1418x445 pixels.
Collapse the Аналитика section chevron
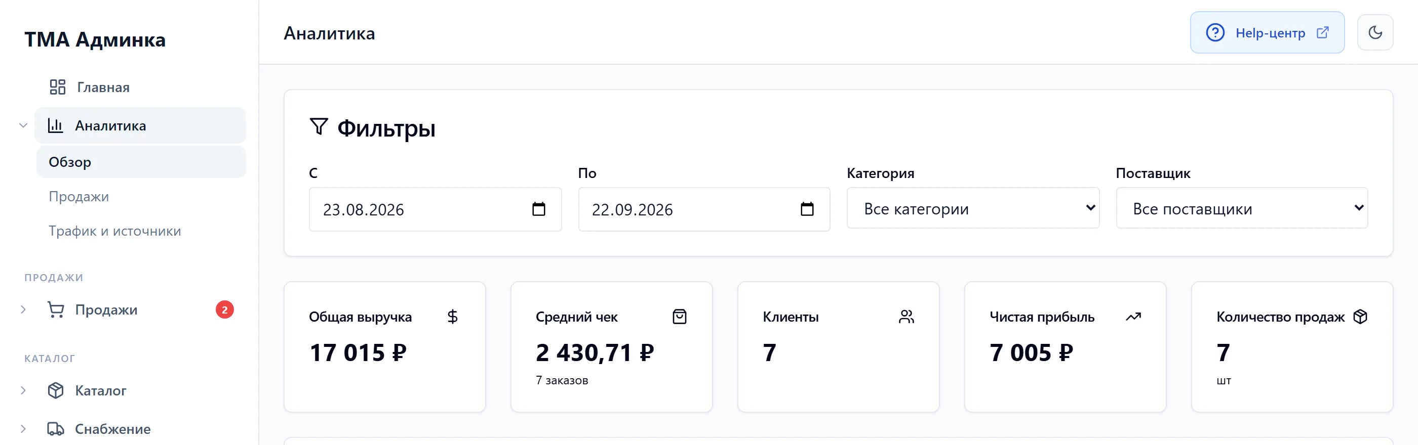click(x=23, y=125)
